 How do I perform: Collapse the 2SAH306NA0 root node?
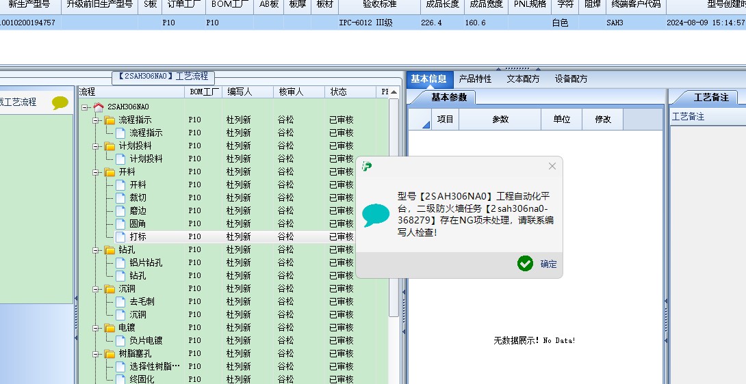[x=85, y=107]
